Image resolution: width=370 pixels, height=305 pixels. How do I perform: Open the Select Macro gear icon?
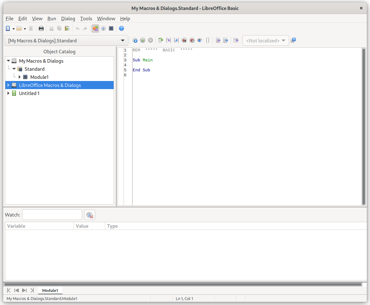[103, 28]
